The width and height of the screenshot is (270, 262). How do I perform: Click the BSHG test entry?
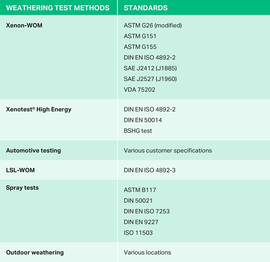pyautogui.click(x=138, y=131)
